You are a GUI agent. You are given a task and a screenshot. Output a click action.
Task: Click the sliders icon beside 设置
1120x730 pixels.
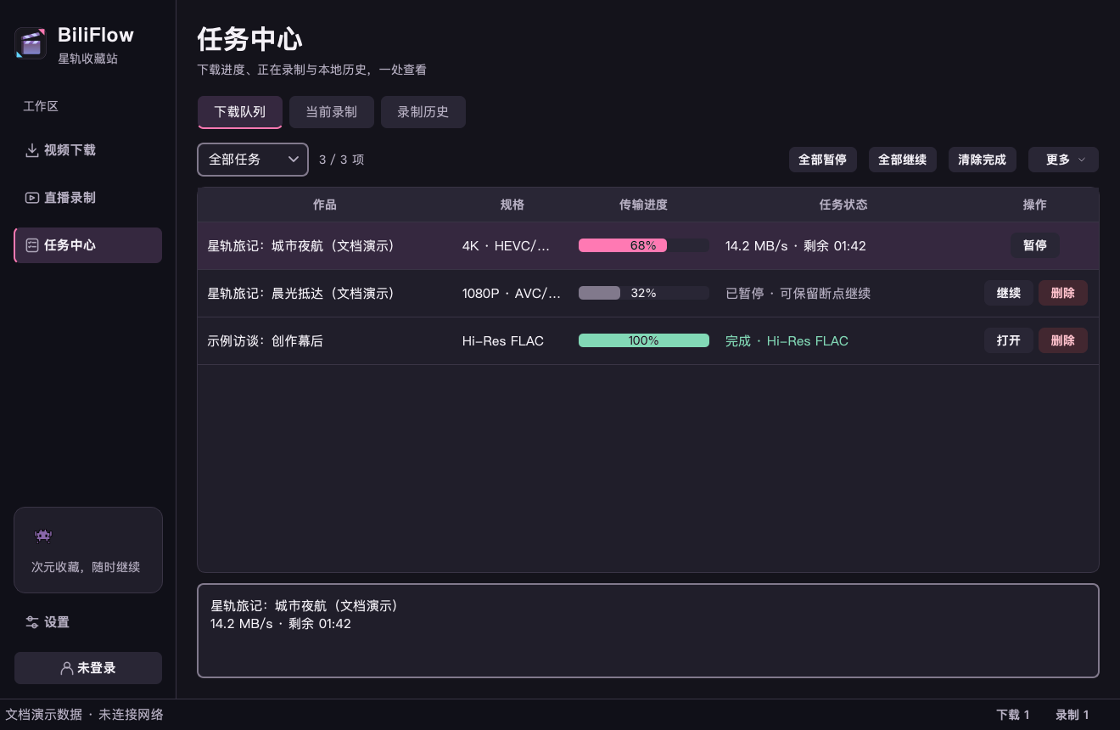point(32,622)
